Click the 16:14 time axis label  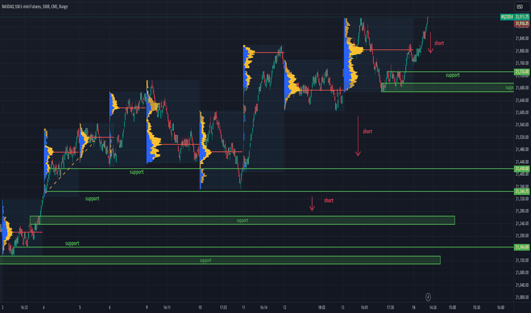[x=263, y=307]
